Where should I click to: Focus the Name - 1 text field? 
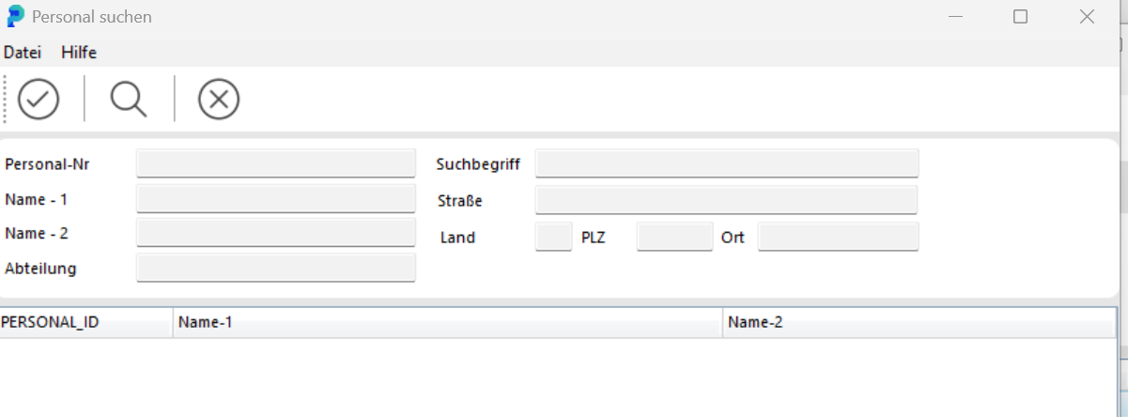point(275,199)
